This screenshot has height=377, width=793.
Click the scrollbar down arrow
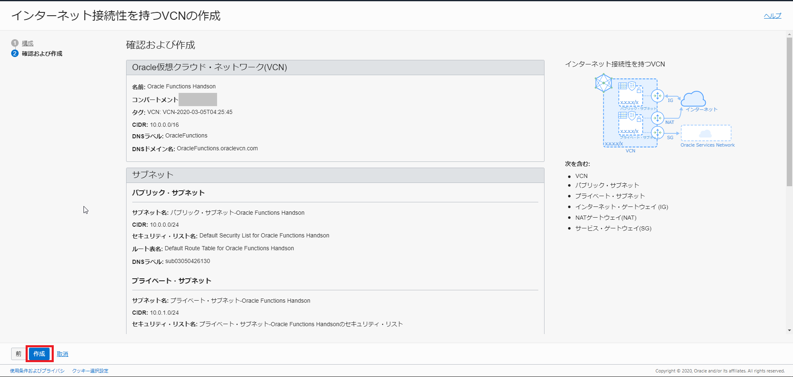point(789,330)
